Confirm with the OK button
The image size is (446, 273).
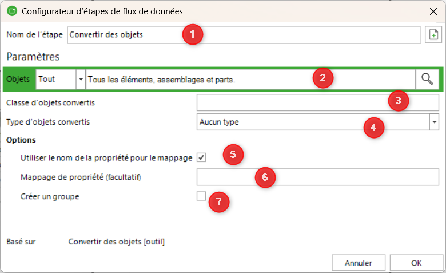(416, 263)
